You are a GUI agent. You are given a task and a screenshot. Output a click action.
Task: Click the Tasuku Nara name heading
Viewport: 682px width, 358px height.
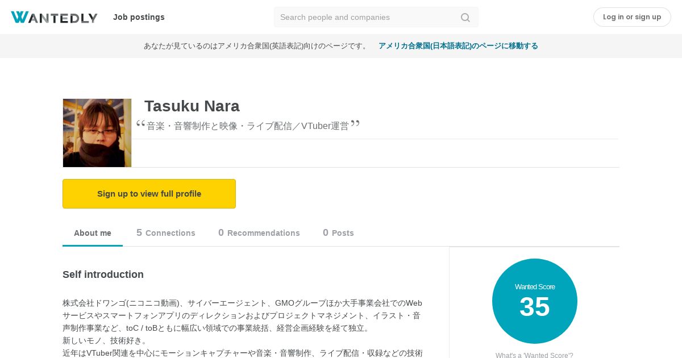(192, 106)
